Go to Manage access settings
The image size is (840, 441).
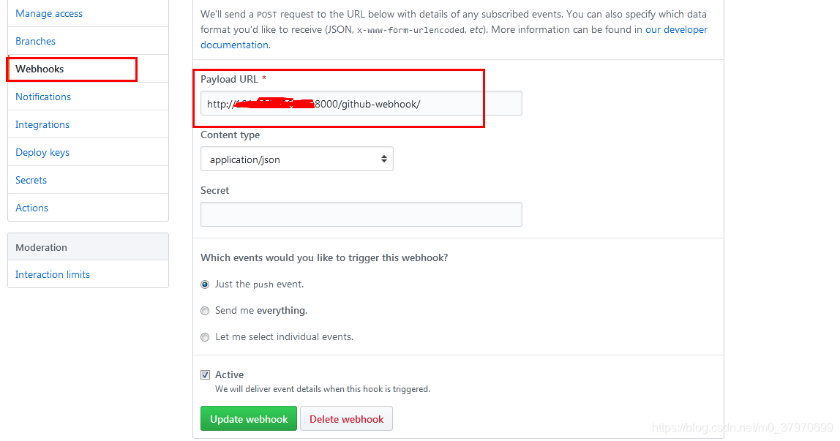(48, 13)
